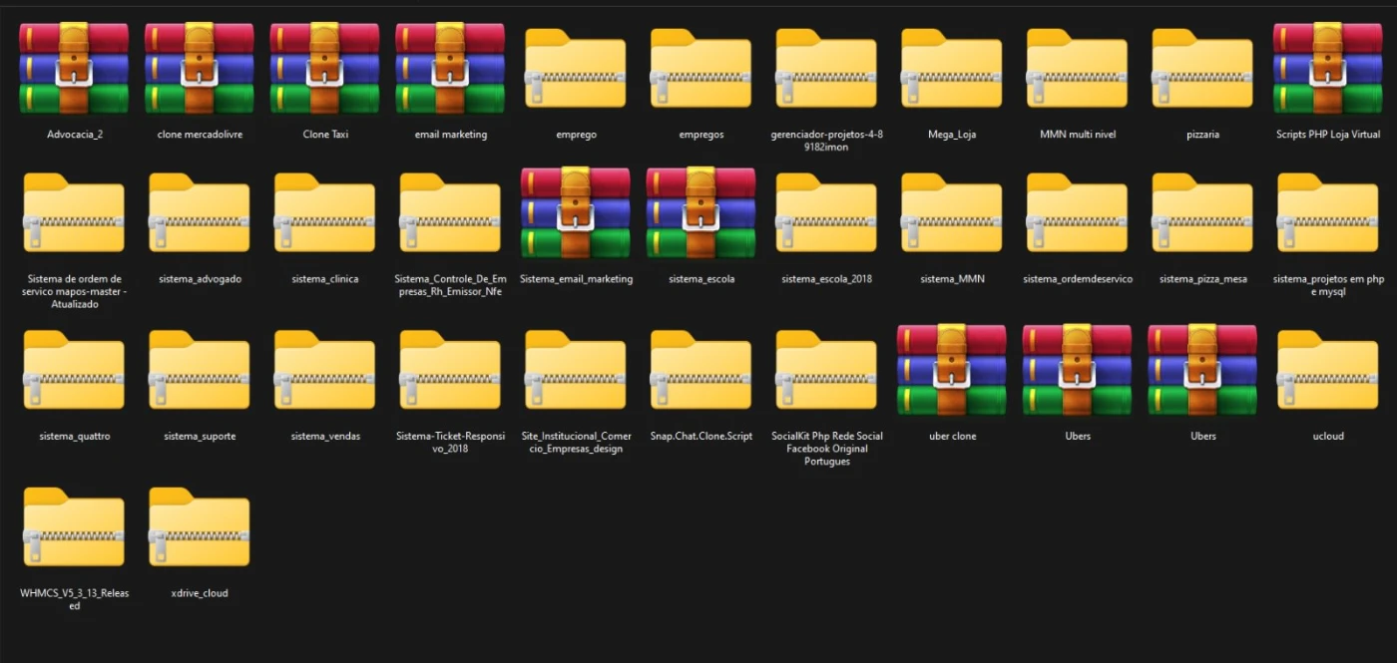
Task: Select the sistema_pizza_mesa zip folder
Action: (1202, 213)
